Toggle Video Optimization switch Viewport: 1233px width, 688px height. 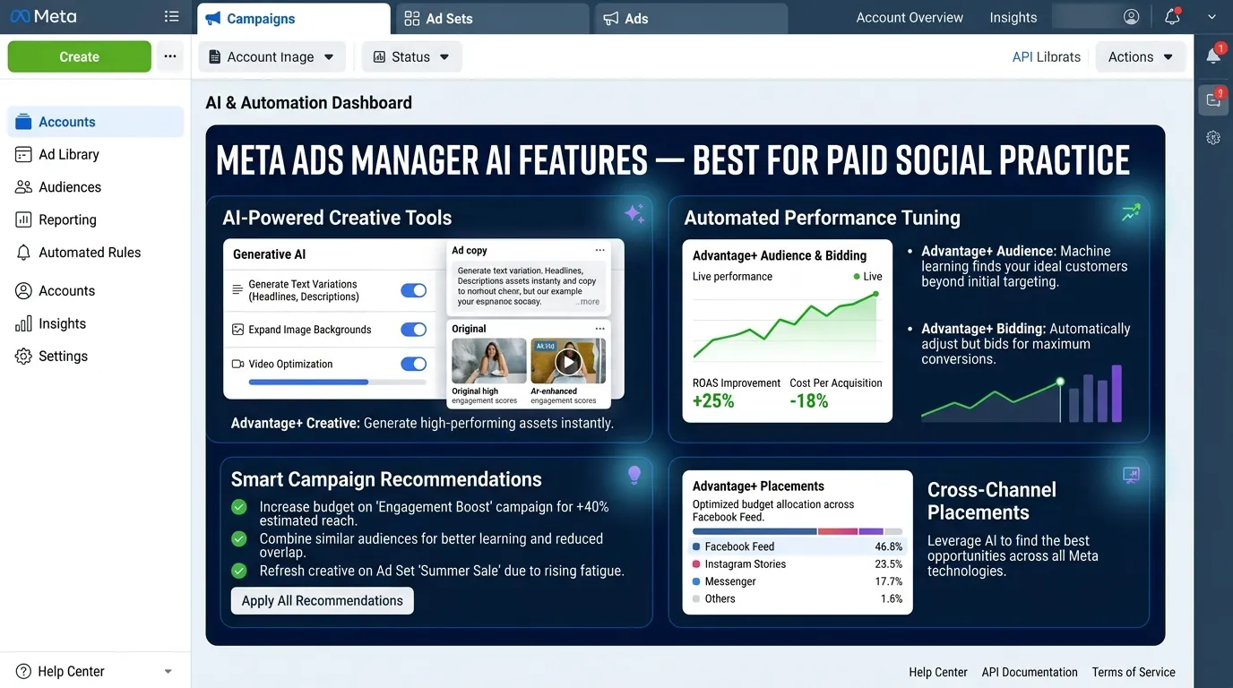pos(413,364)
